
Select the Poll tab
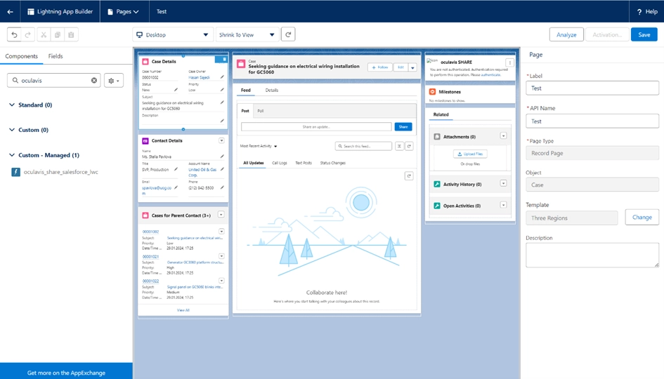pos(261,111)
